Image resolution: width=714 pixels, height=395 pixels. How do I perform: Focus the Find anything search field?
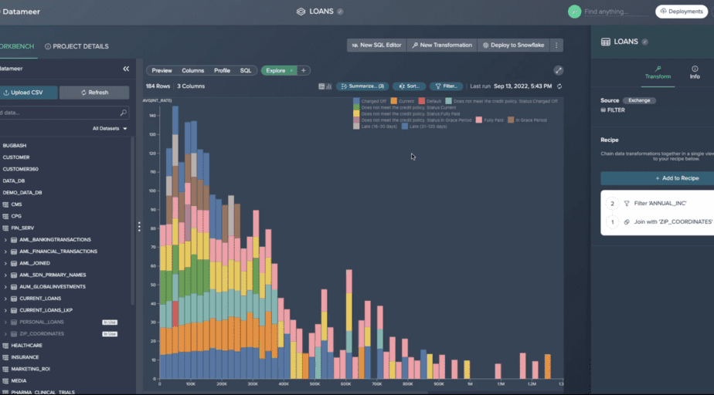pos(616,12)
